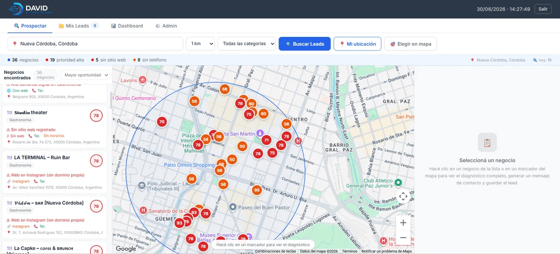Click Sin sitio web registrado warning
Viewport: 560px width, 254px height.
(x=31, y=129)
